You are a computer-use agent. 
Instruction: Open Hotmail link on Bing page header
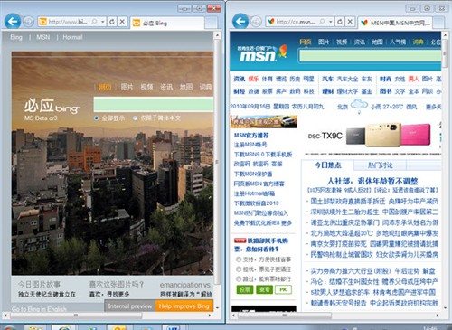tap(72, 37)
